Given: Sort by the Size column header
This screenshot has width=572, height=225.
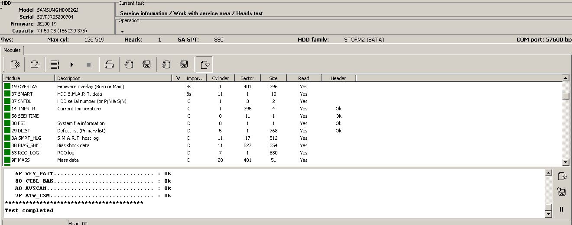Looking at the screenshot, I should coord(273,78).
